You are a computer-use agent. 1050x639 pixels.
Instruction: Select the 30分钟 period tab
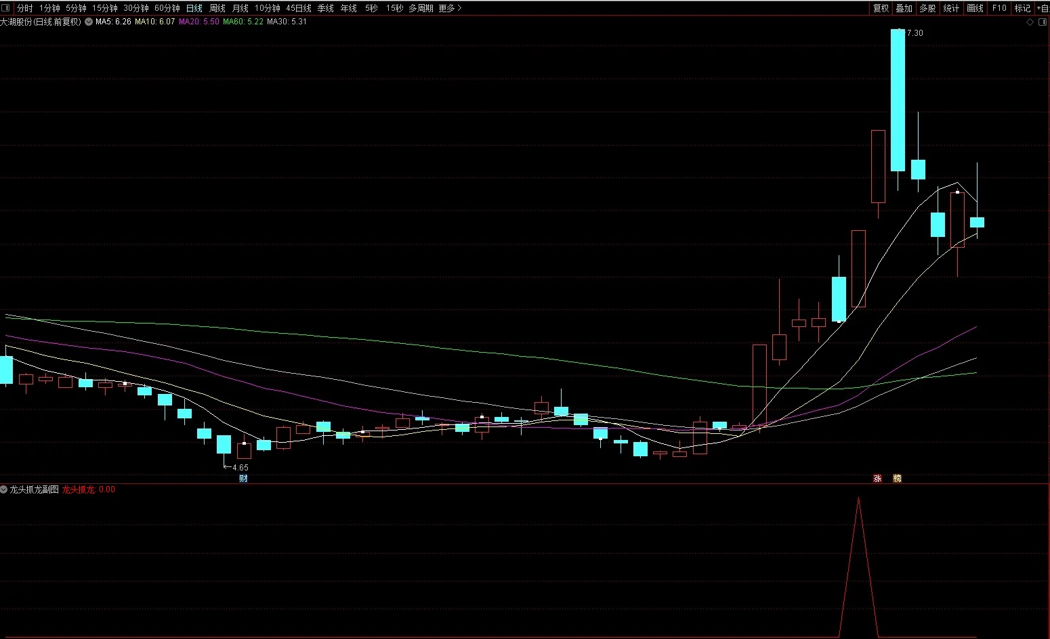(x=136, y=8)
